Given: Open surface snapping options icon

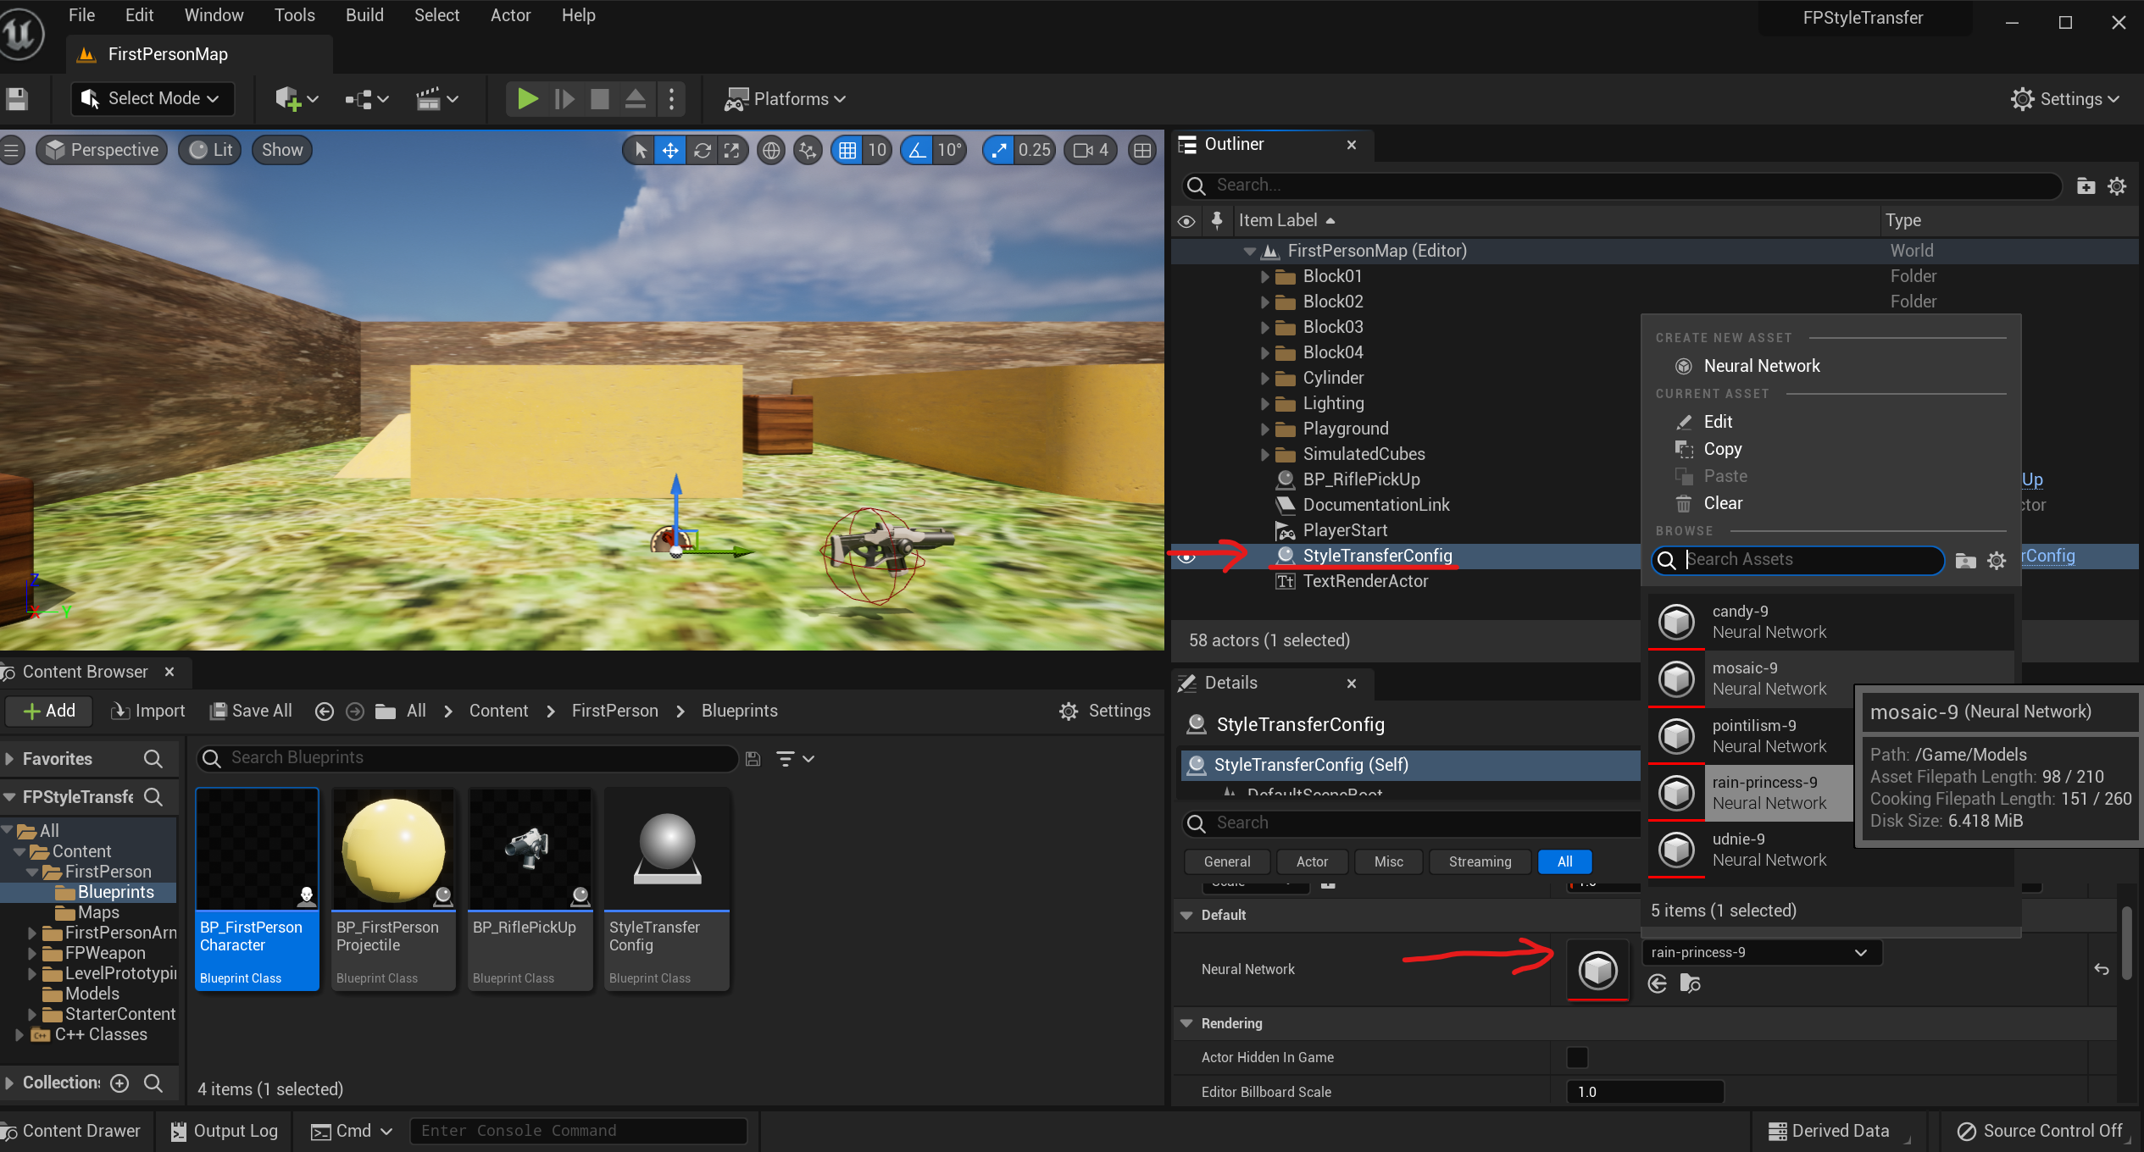Looking at the screenshot, I should pyautogui.click(x=808, y=151).
